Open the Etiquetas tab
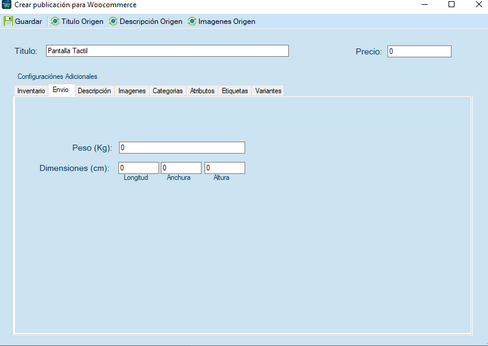 click(235, 91)
